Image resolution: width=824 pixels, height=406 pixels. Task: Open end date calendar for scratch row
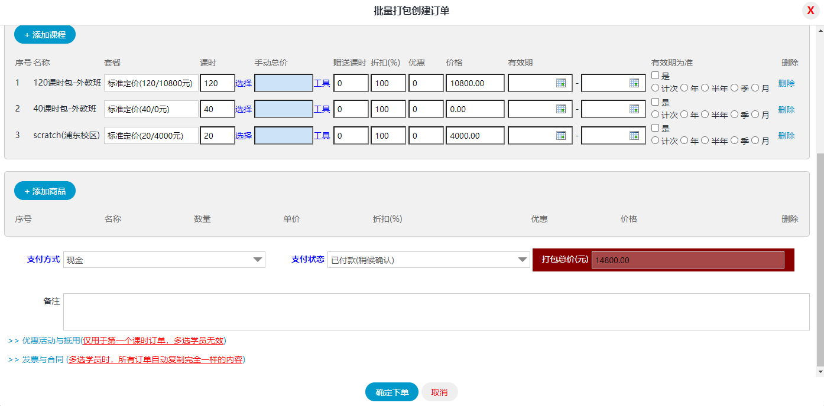pos(634,135)
